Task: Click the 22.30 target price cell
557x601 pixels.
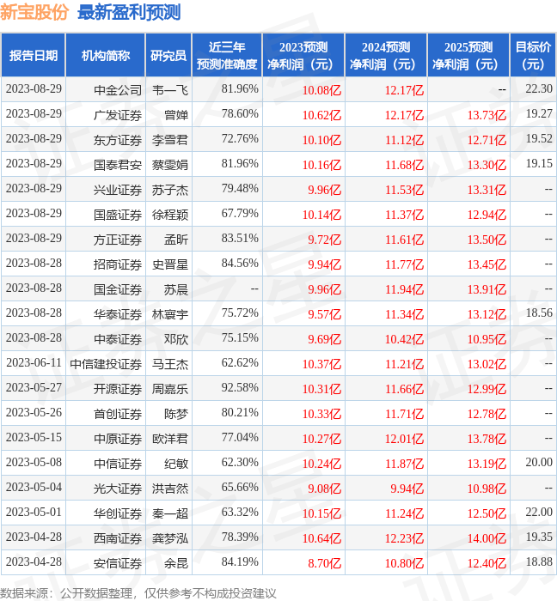Action: [538, 89]
